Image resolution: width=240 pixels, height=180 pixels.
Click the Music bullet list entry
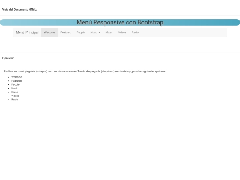pos(15,88)
